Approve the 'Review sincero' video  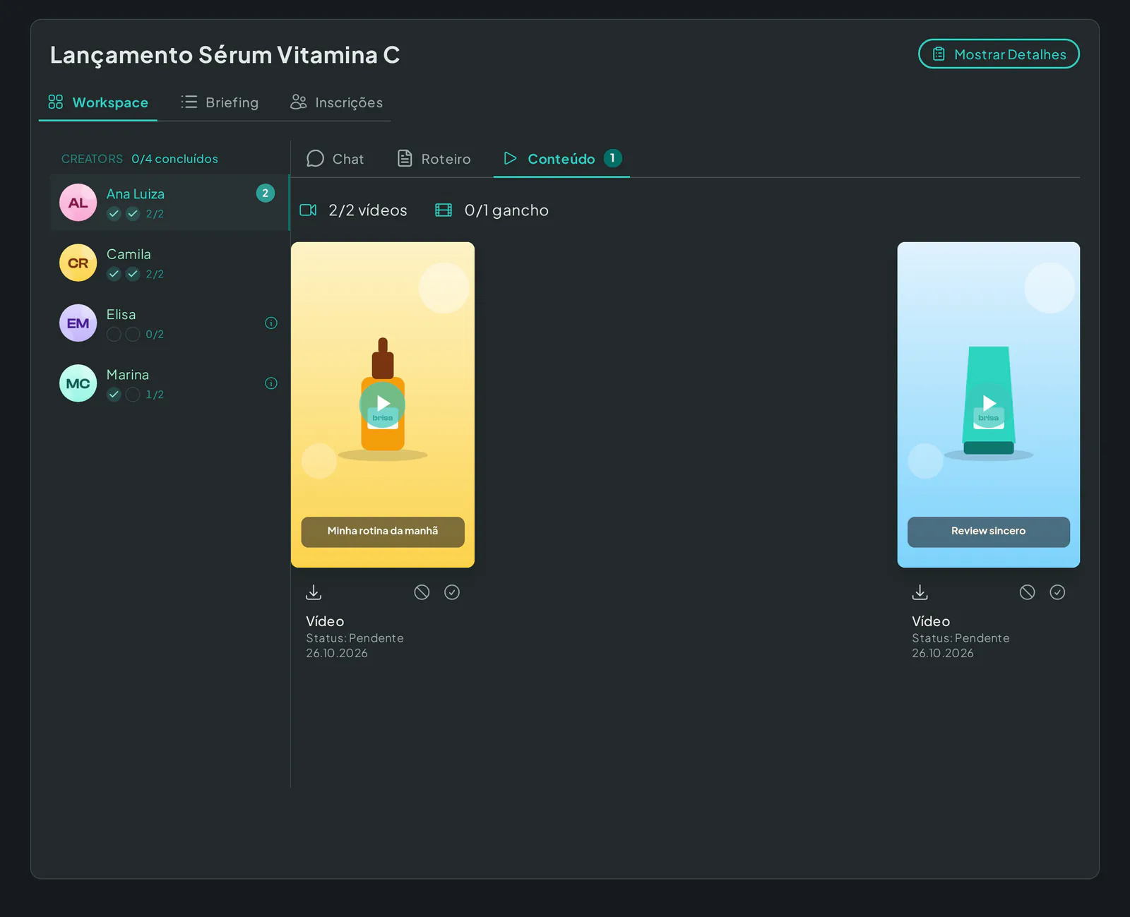(x=1057, y=592)
